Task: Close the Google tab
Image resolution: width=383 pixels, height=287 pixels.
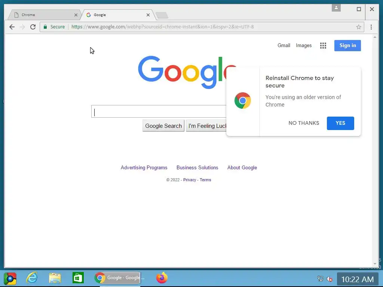Action: pyautogui.click(x=148, y=15)
